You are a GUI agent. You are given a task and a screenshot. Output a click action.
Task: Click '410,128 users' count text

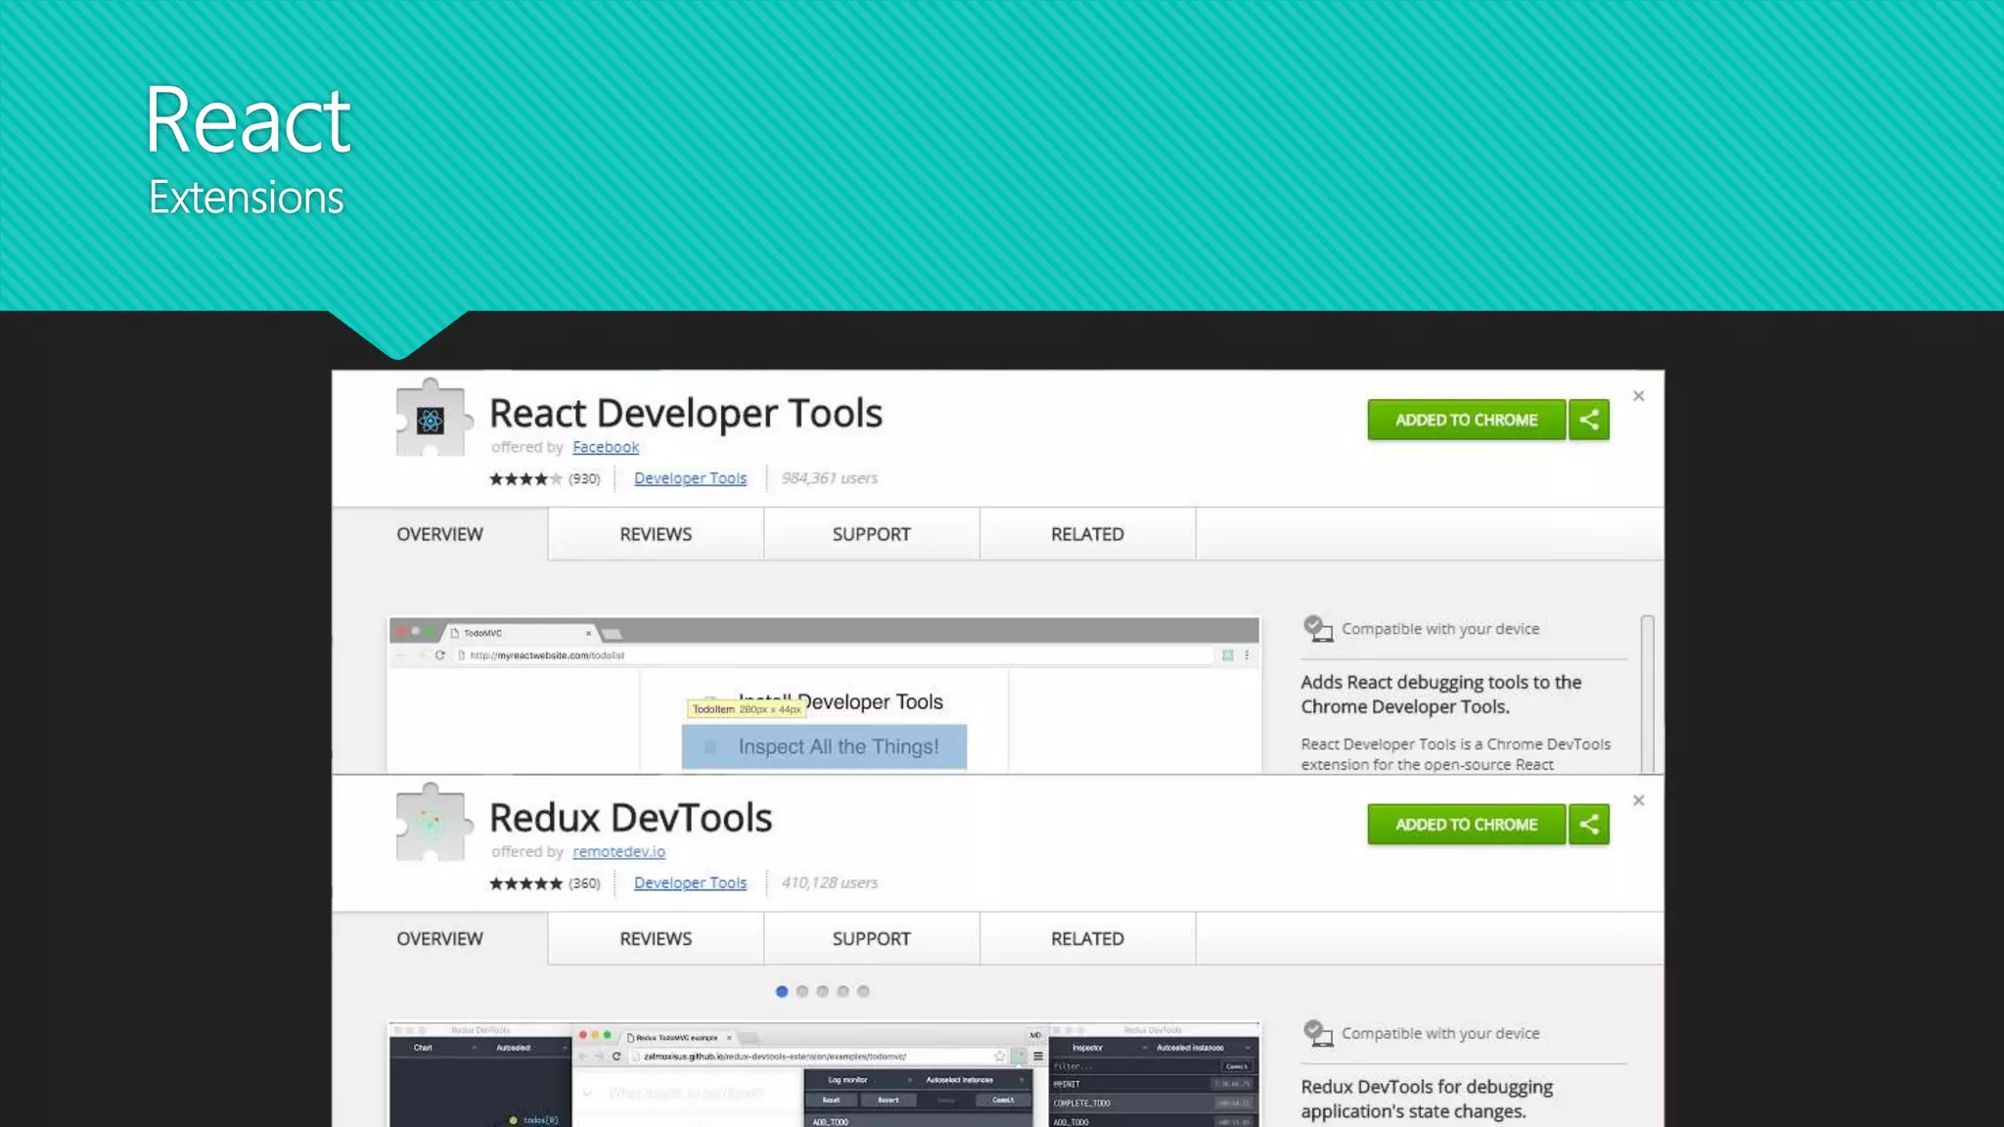pos(830,883)
